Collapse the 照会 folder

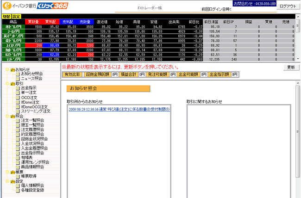7,116
